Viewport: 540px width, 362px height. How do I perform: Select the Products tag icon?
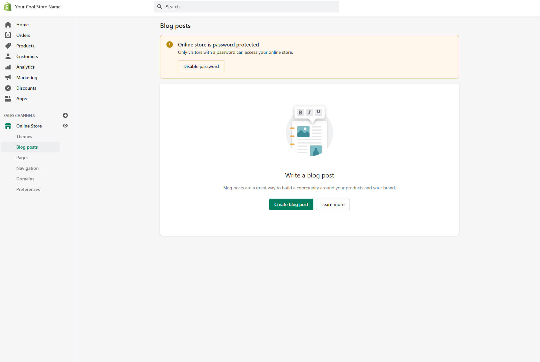click(8, 46)
